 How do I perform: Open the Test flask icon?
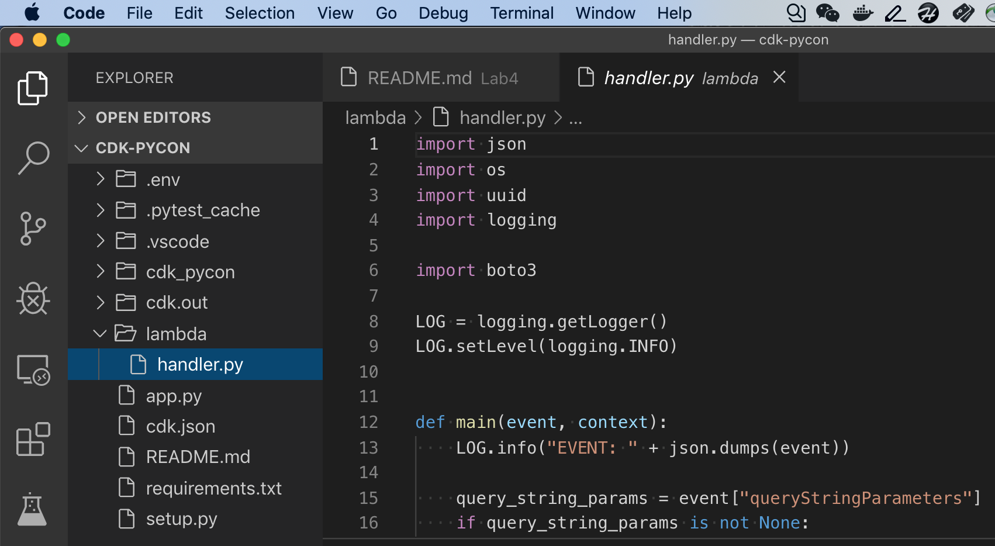(32, 509)
